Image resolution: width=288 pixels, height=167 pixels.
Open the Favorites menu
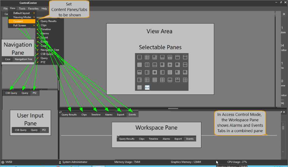pos(33,9)
